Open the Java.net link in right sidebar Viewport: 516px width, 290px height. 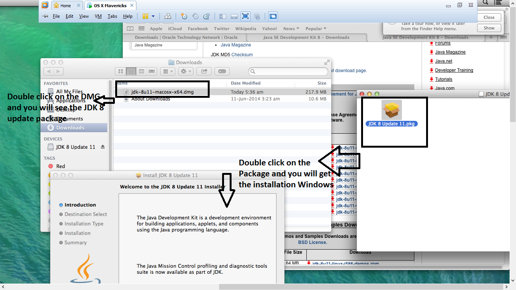coord(443,61)
